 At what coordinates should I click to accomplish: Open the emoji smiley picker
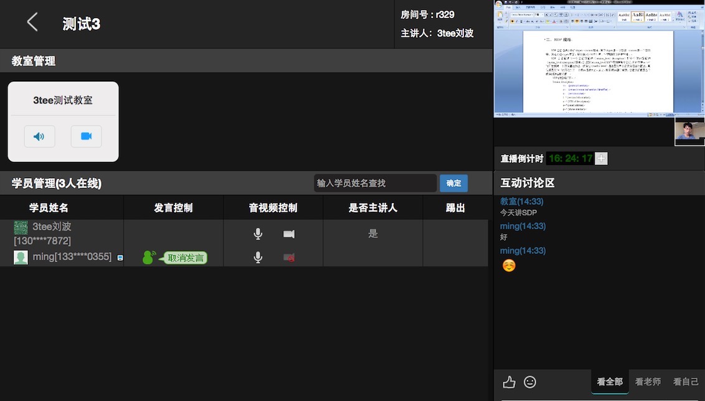coord(530,382)
